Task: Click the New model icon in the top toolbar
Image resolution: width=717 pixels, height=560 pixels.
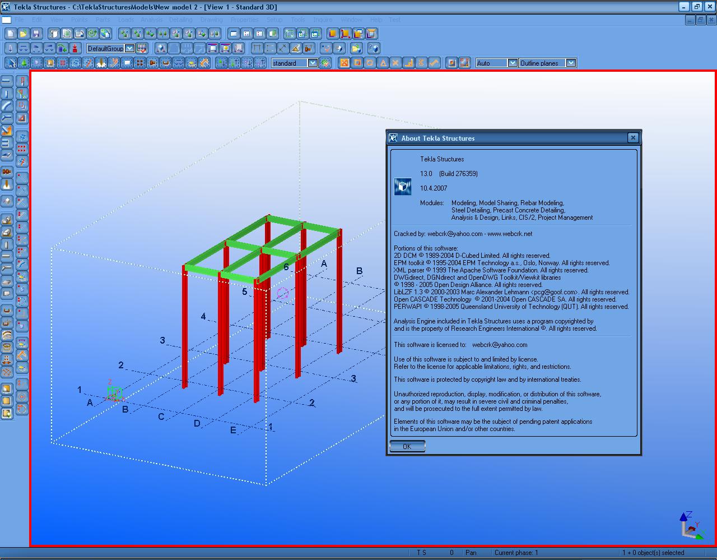Action: [x=10, y=34]
